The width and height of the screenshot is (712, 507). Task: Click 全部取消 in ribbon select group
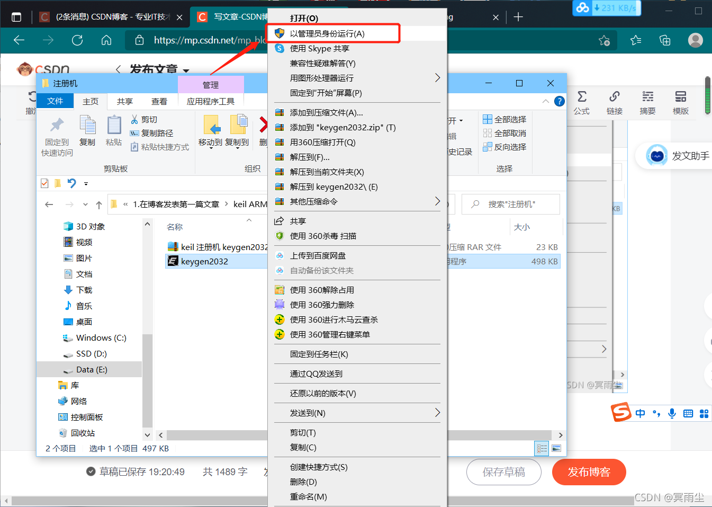click(504, 133)
